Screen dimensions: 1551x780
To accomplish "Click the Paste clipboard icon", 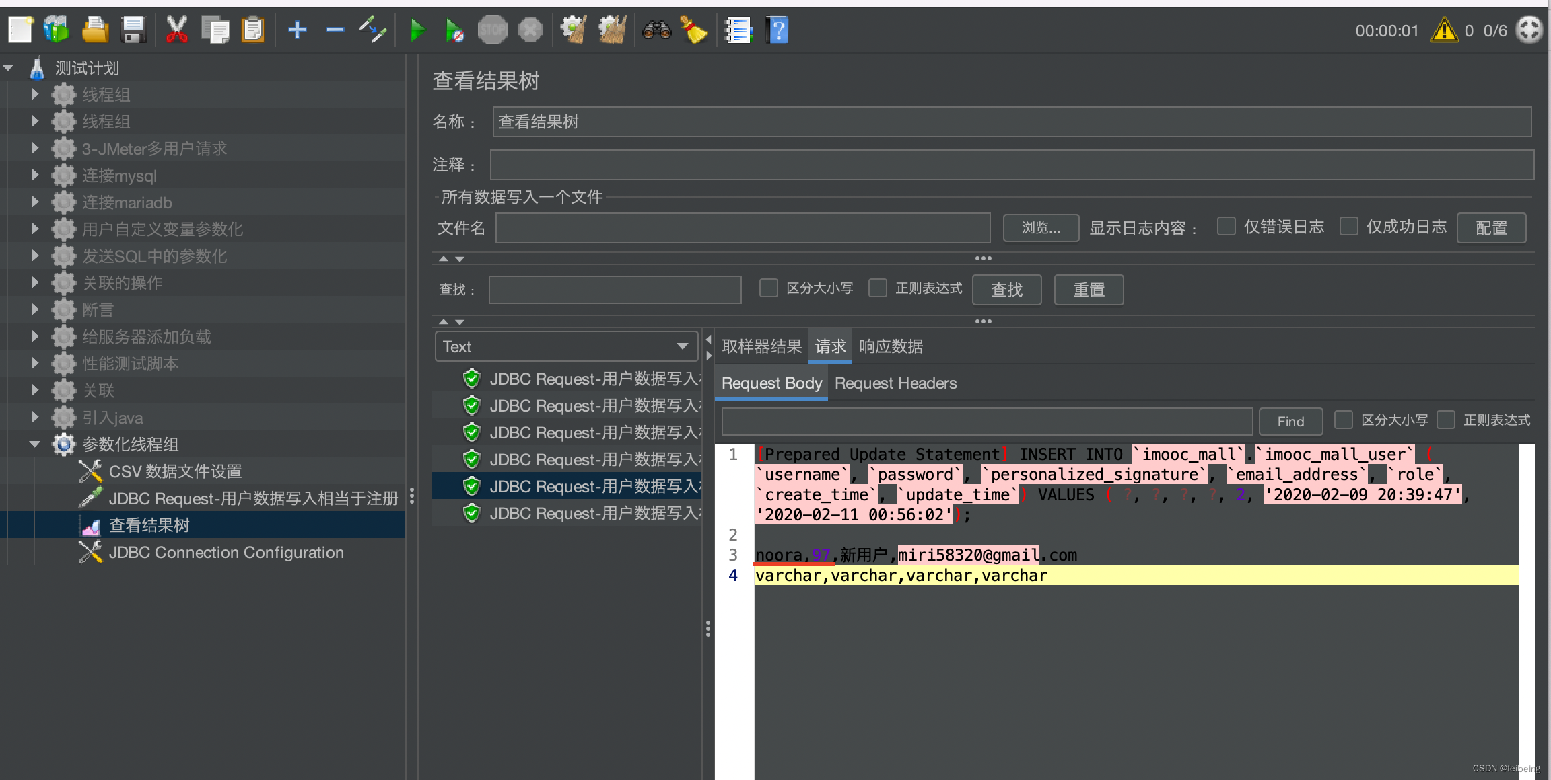I will coord(253,30).
